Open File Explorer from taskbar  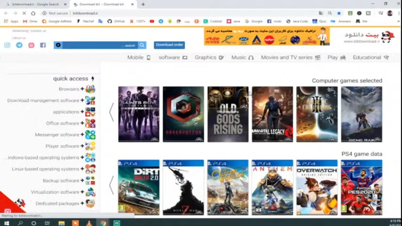(x=62, y=223)
